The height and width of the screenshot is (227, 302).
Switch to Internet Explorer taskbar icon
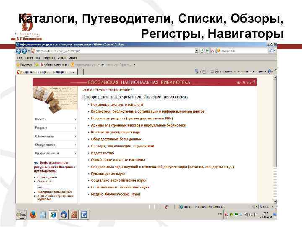click(53, 215)
